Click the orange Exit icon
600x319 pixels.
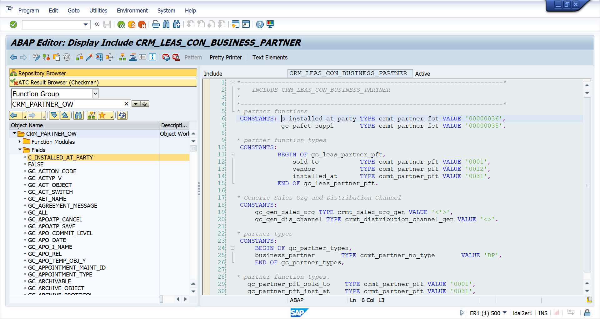[132, 24]
